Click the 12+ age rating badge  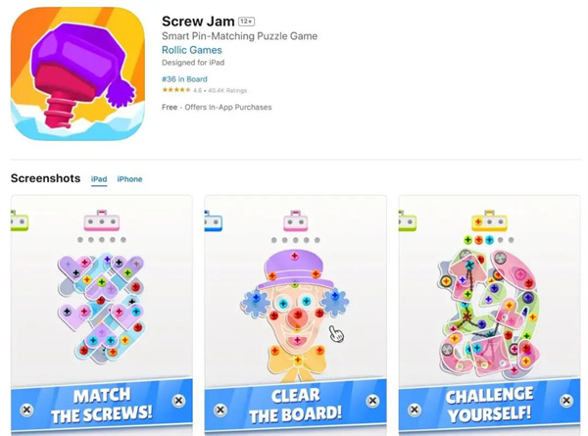pos(247,22)
